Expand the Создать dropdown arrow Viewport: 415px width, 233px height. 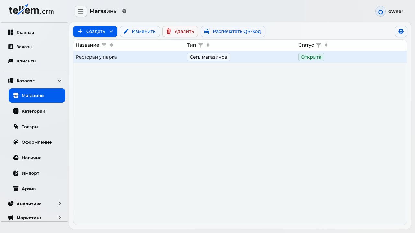[111, 31]
